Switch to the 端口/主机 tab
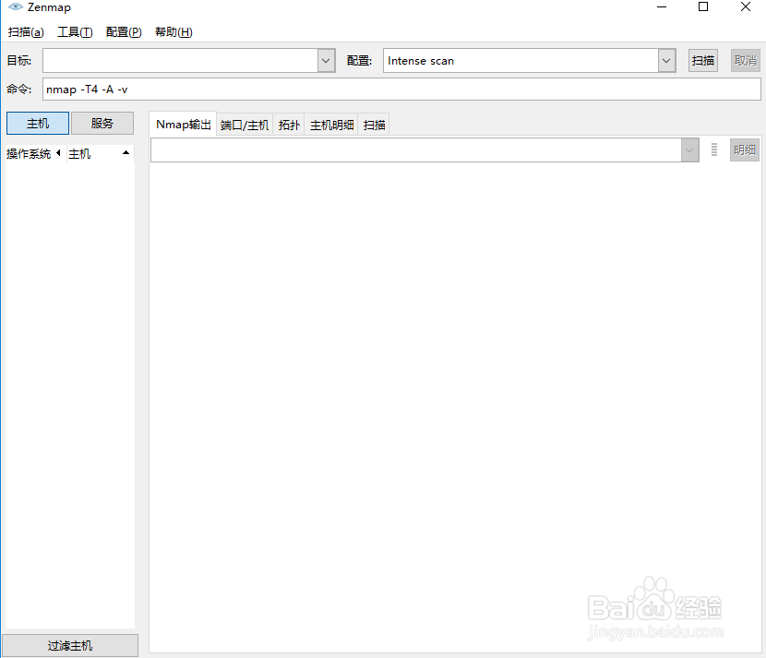This screenshot has height=658, width=766. [x=245, y=126]
